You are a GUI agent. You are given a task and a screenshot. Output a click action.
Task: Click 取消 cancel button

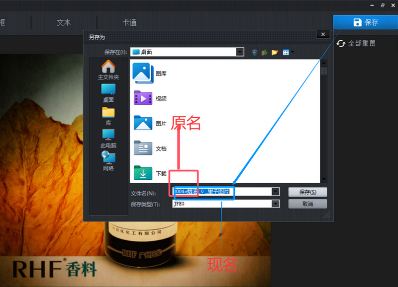point(307,204)
